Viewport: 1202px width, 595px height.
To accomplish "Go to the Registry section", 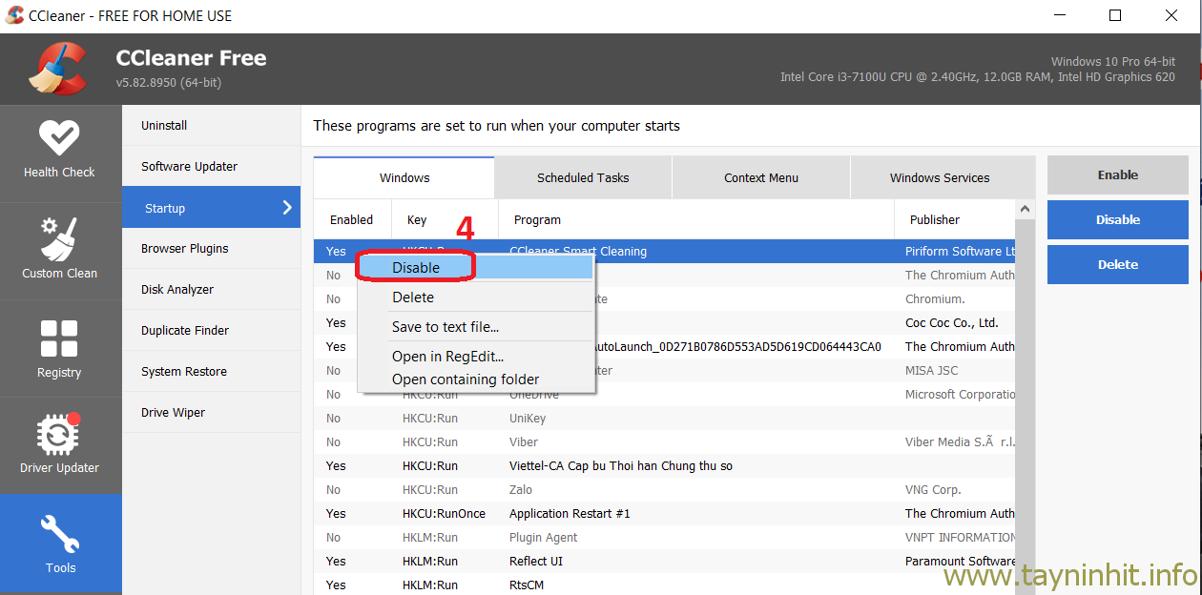I will coord(59,348).
